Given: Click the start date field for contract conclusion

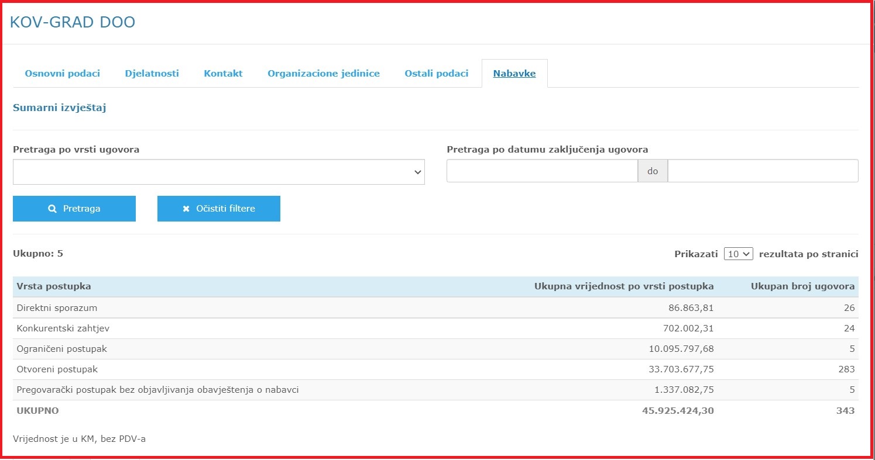Looking at the screenshot, I should point(542,171).
